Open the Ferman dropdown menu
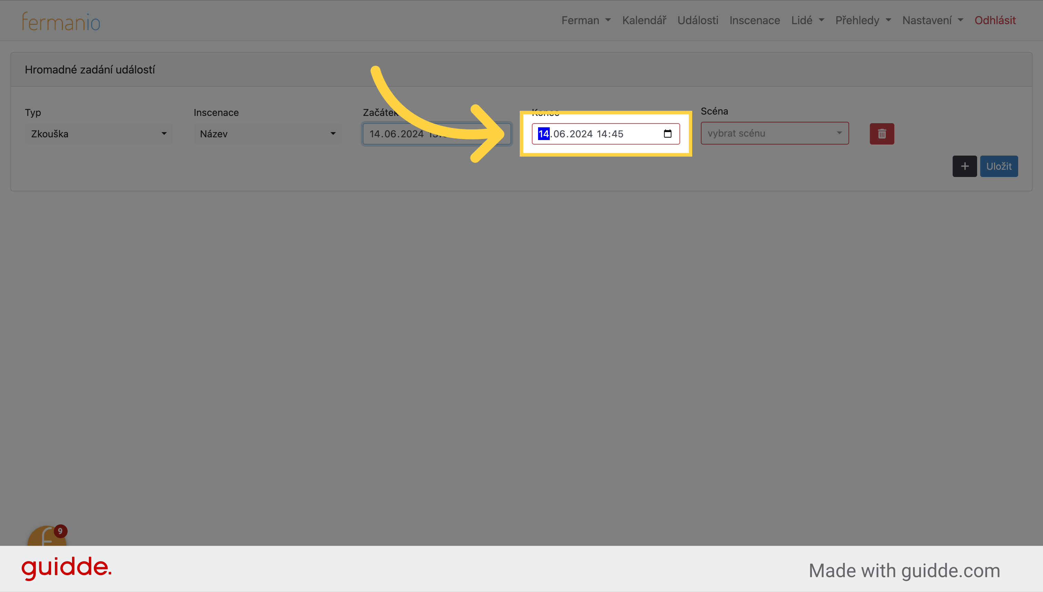 [x=586, y=20]
